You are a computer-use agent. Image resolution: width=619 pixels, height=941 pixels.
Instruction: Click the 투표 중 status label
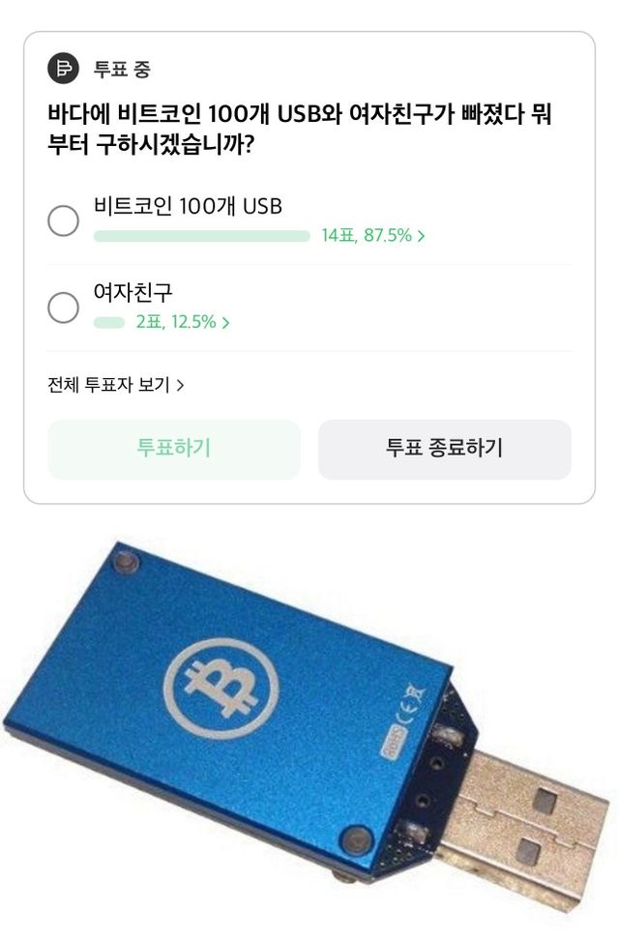tap(122, 69)
